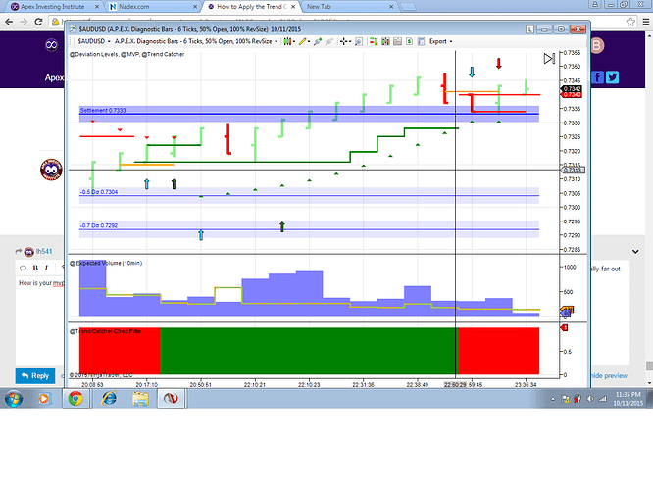This screenshot has width=653, height=490.
Task: Open the Export dropdown menu
Action: [440, 41]
